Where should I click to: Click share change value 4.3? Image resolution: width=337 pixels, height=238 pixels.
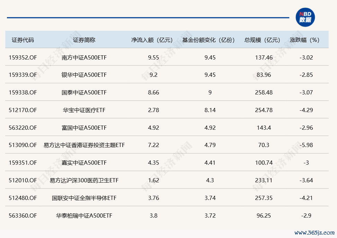210,180
